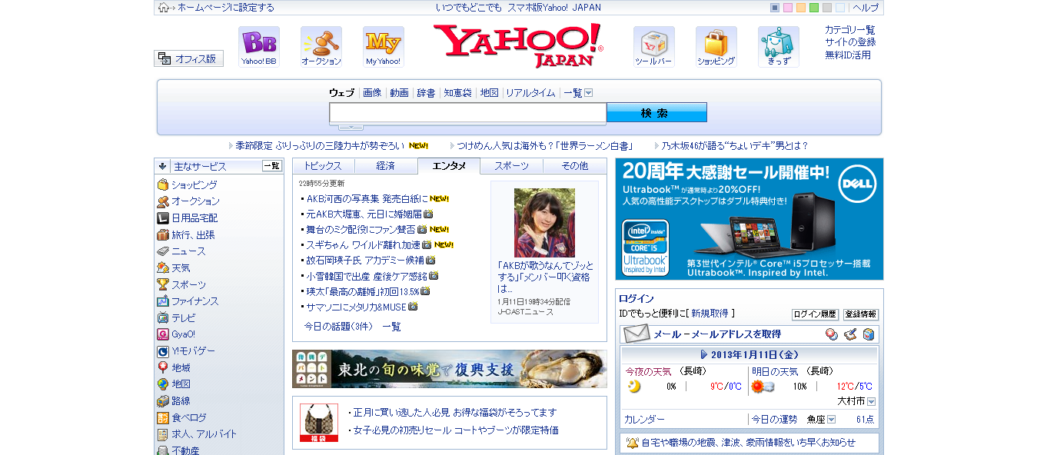Click the 検索 search button
The image size is (1037, 455).
[x=656, y=113]
